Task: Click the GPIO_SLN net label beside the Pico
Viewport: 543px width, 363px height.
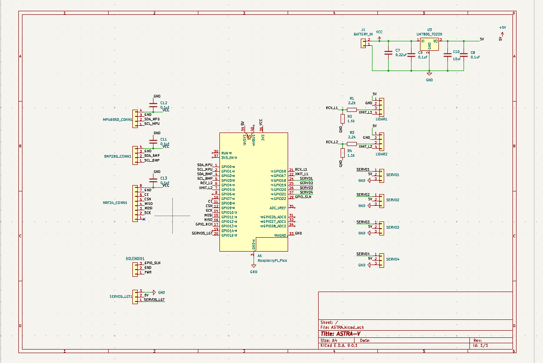Action: pyautogui.click(x=303, y=197)
